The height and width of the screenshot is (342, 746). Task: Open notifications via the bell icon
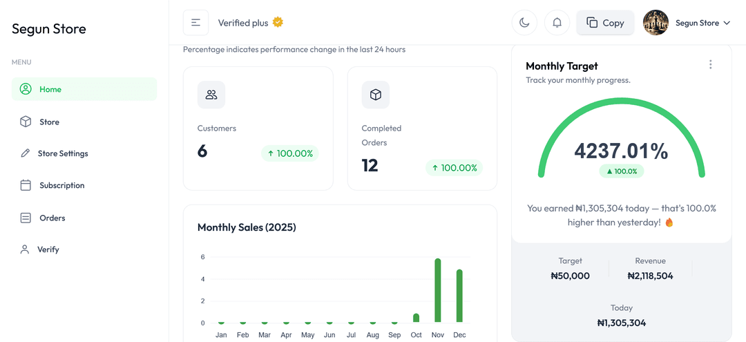pos(557,23)
